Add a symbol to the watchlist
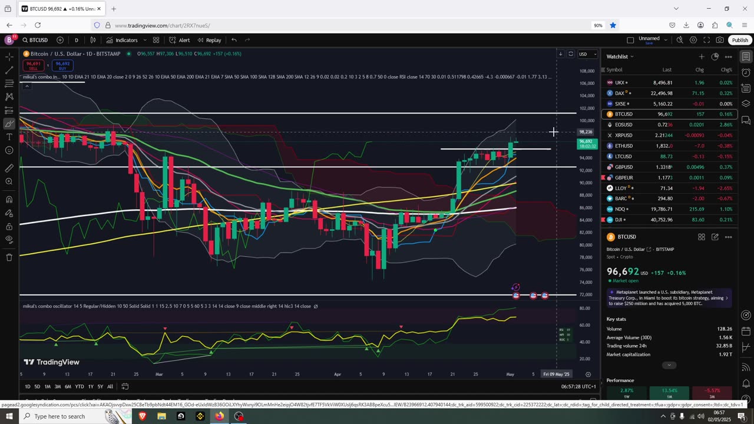This screenshot has width=754, height=424. (x=702, y=57)
